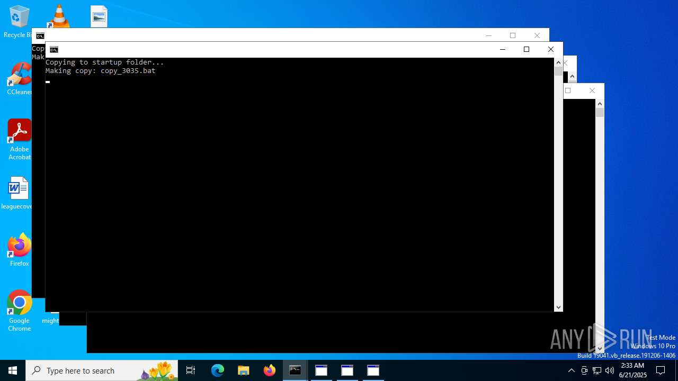The width and height of the screenshot is (678, 381).
Task: Switch to the fourth console taskbar window
Action: 373,370
